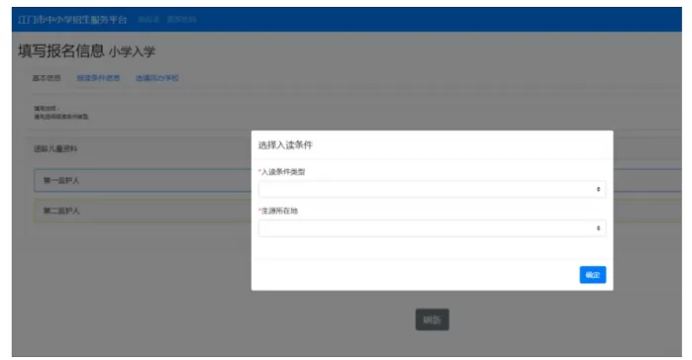692x360 pixels.
Task: Open the first navbar link after the site title
Action: (x=148, y=20)
